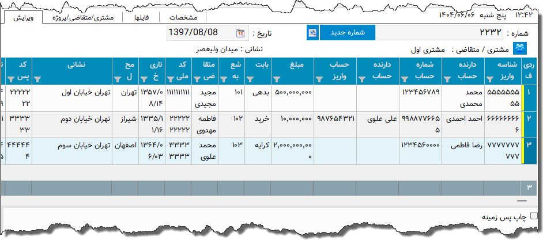Click the branch code ۱۰۱
The image size is (543, 240).
[x=231, y=98]
